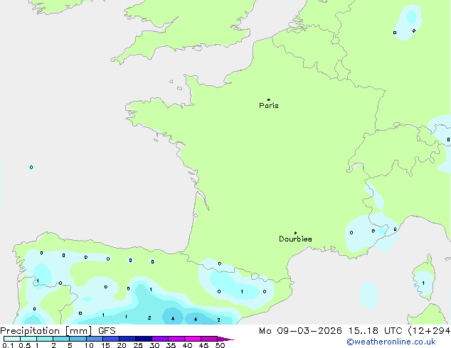Click the date 'Mo 09-03-2026'
Image resolution: width=451 pixels, height=348 pixels.
(x=300, y=331)
